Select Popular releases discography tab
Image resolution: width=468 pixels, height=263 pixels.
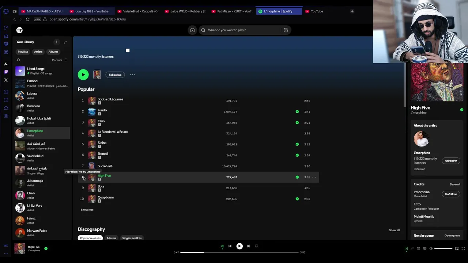[90, 238]
